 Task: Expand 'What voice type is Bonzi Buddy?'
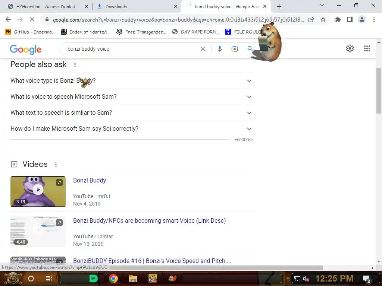(x=132, y=81)
